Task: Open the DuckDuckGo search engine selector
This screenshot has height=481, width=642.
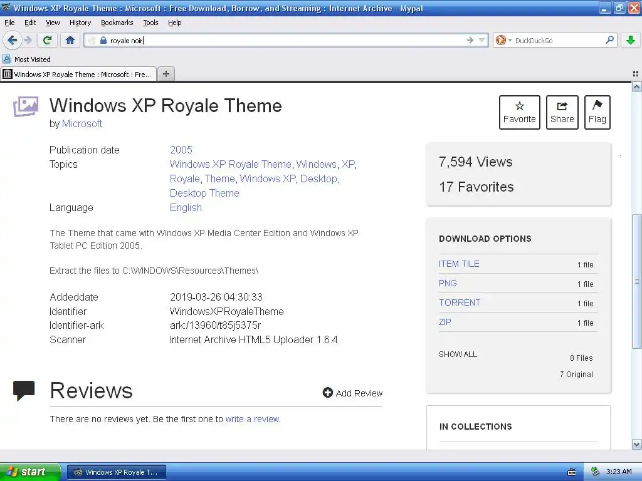Action: 503,40
